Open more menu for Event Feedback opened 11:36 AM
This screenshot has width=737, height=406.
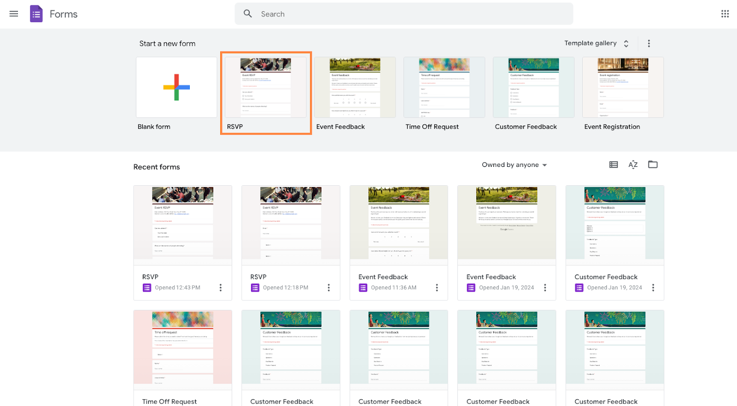click(x=437, y=288)
